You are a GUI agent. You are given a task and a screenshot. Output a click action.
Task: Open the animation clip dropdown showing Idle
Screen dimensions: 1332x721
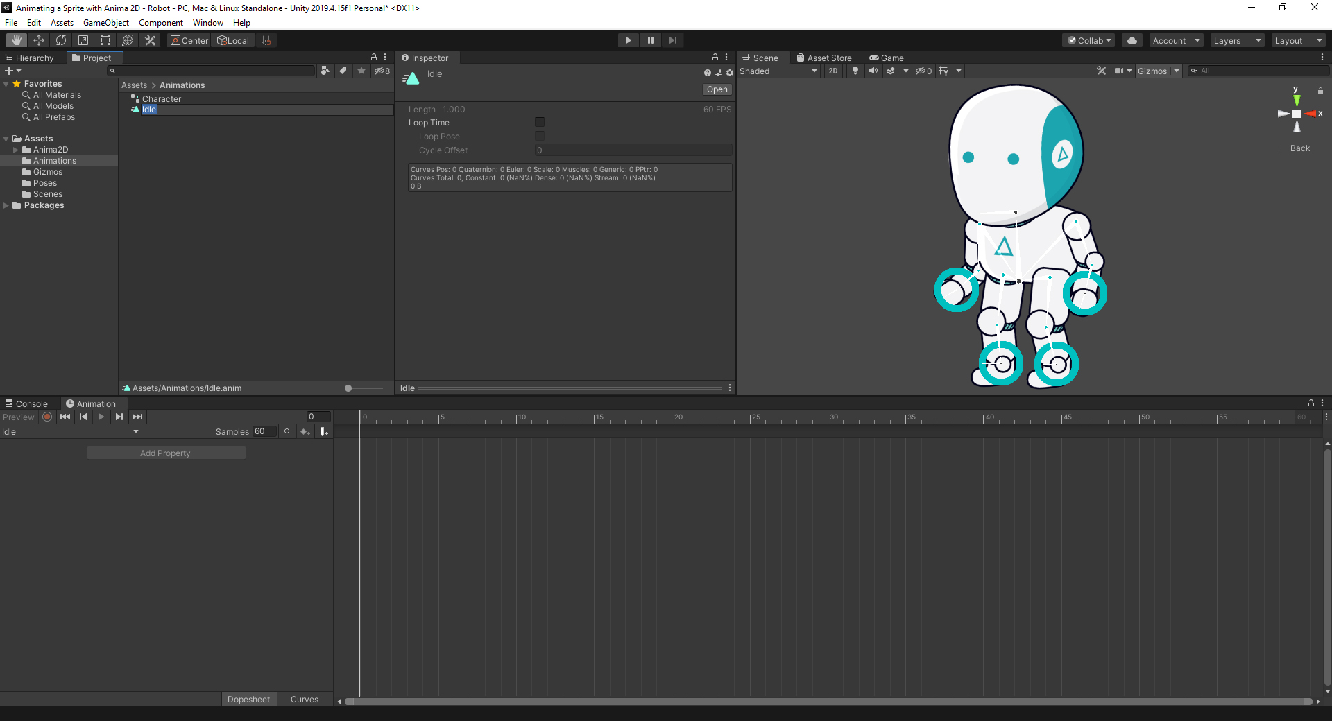(69, 431)
